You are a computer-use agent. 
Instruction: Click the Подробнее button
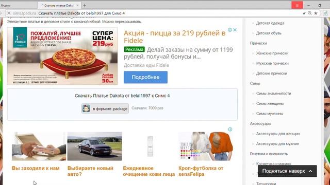point(145,77)
